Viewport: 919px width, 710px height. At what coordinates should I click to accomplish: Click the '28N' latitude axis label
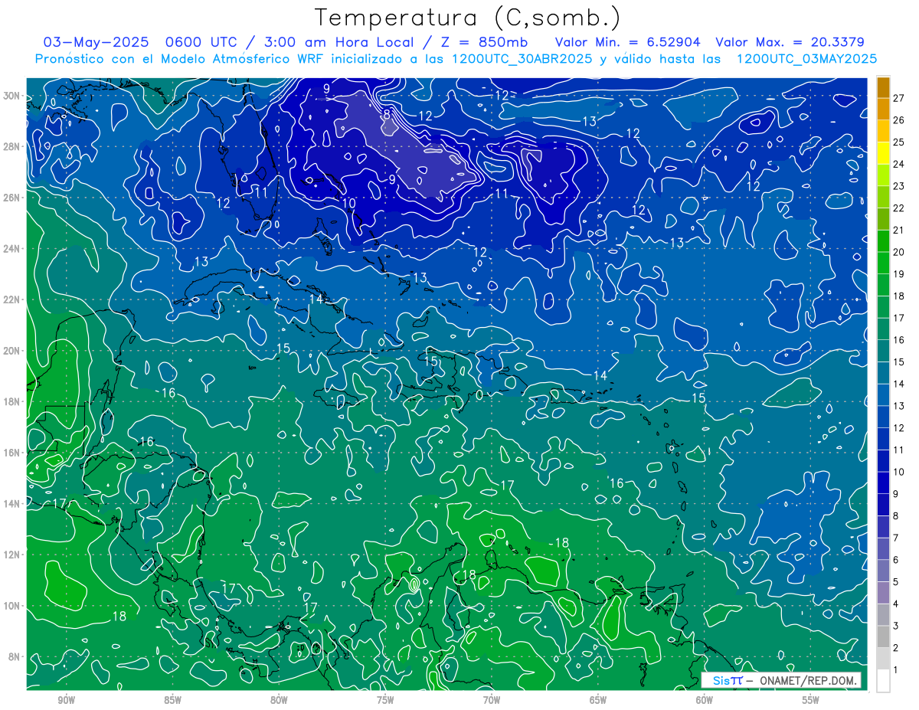click(13, 146)
